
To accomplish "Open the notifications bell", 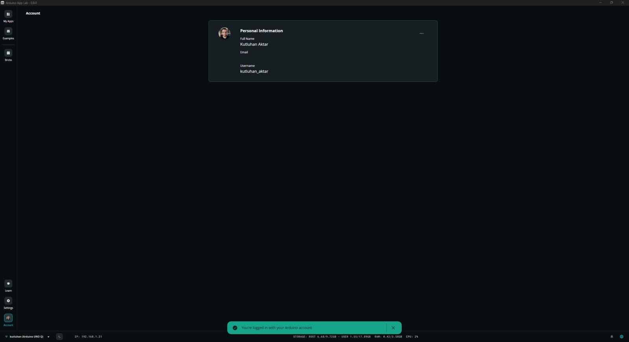I will pos(612,336).
